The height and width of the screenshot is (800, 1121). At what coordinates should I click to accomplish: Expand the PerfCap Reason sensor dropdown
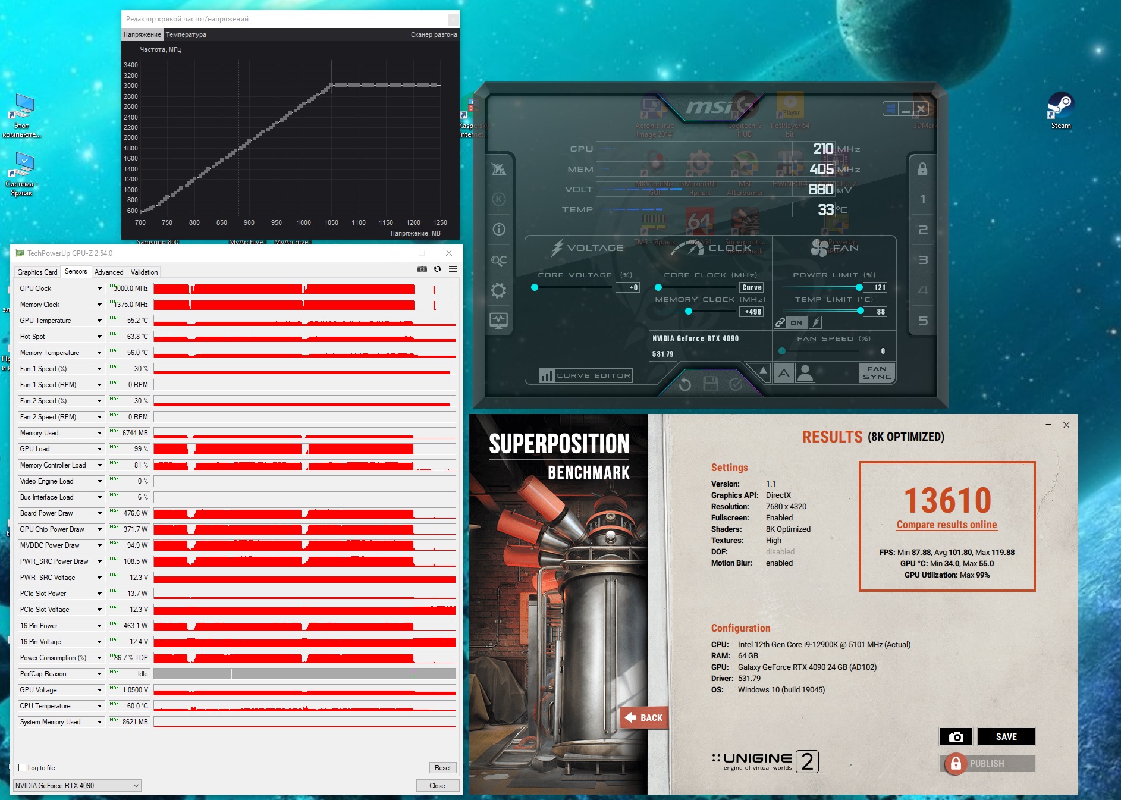(x=99, y=674)
